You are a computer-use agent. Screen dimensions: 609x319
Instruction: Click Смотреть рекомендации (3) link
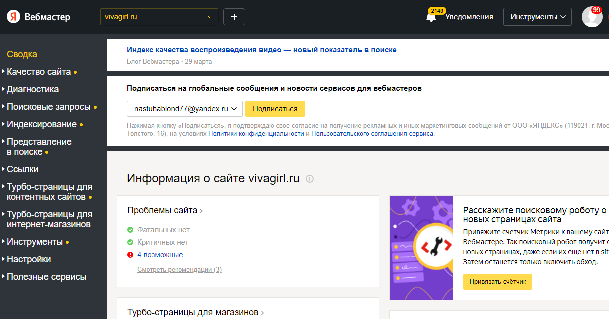point(180,270)
